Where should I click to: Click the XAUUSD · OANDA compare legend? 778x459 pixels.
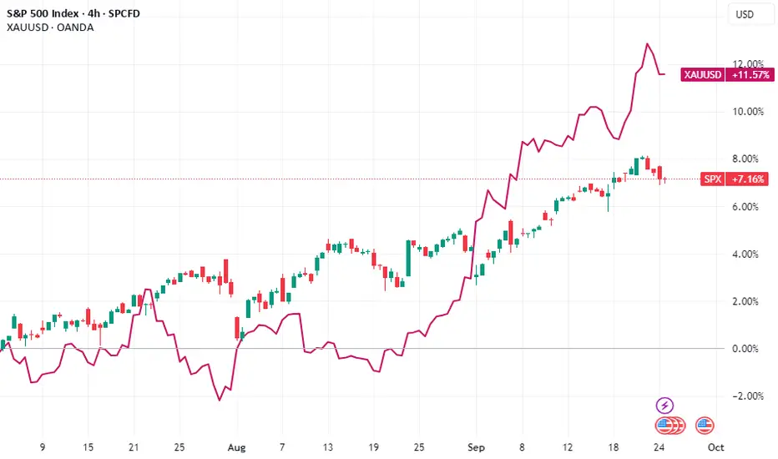[x=50, y=28]
